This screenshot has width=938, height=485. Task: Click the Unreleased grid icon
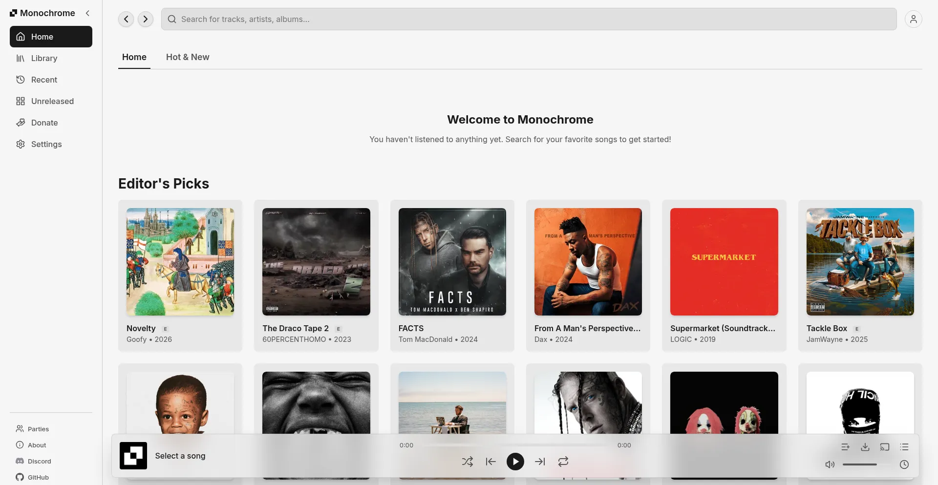point(21,101)
